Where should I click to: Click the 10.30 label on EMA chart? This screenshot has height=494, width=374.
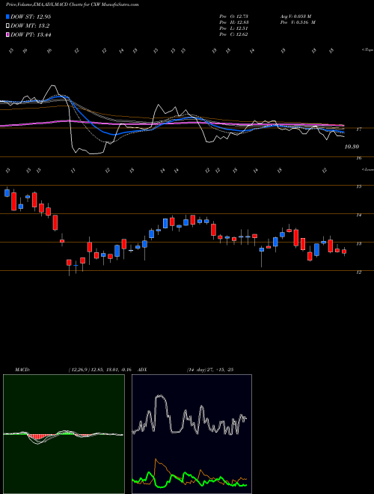[x=352, y=147]
